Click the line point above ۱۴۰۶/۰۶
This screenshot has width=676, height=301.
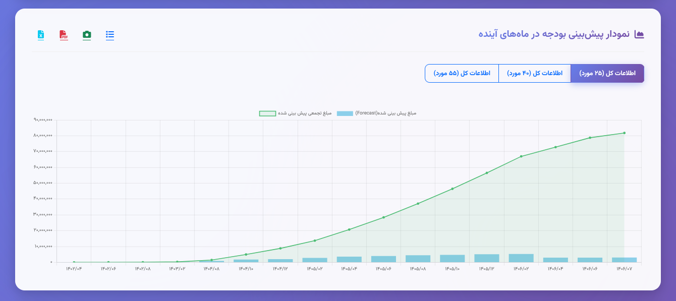tap(590, 138)
